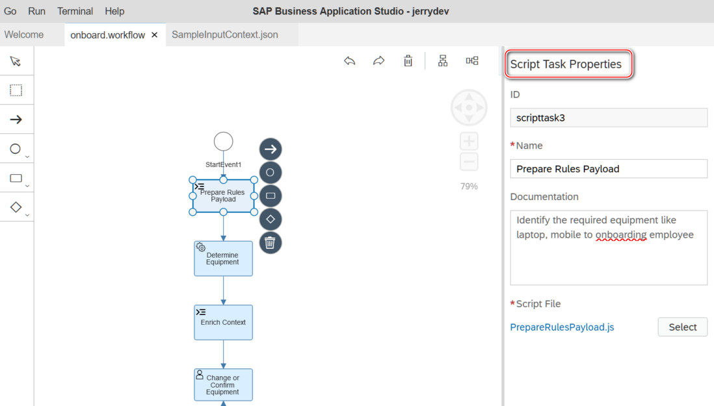
Task: Zoom in on the workflow canvas
Action: pyautogui.click(x=469, y=142)
